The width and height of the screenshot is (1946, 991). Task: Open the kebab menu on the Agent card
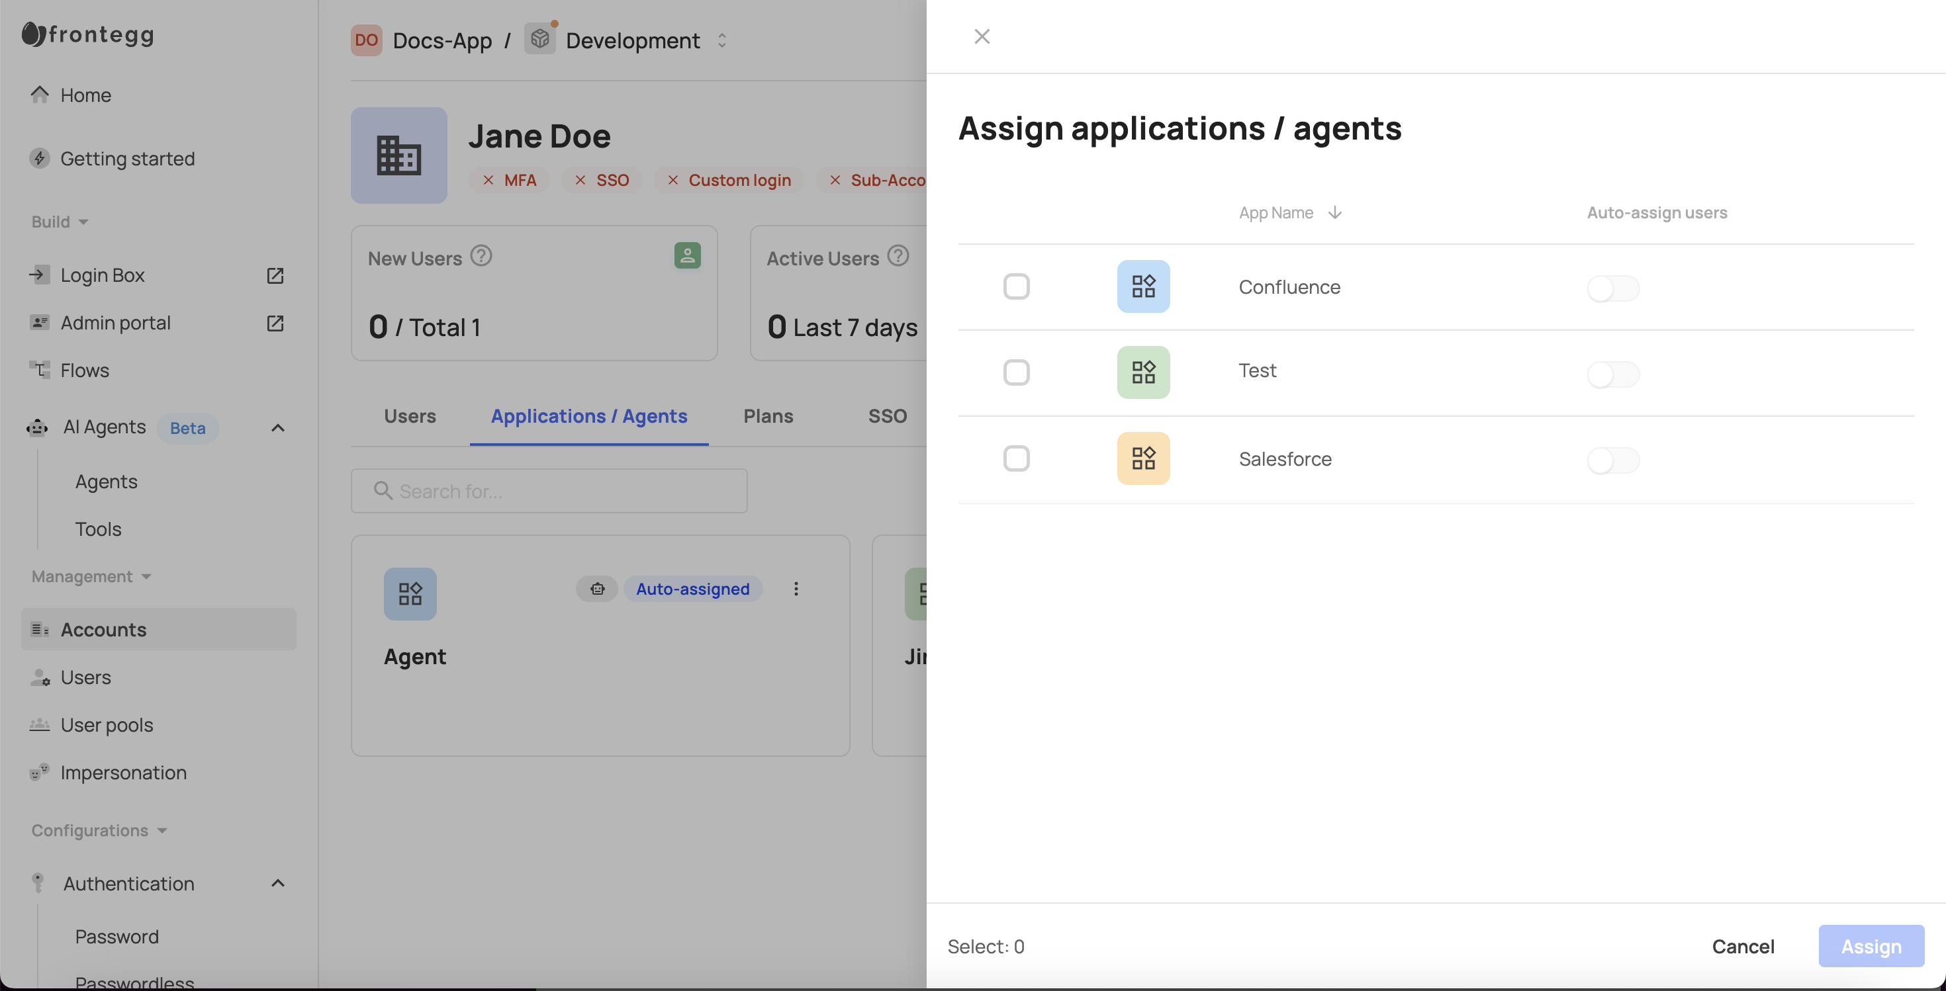[796, 589]
